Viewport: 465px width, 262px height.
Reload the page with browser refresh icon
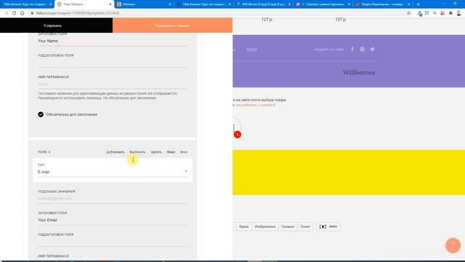[14, 13]
